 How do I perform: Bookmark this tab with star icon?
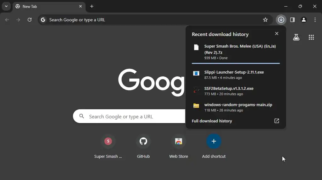tap(265, 20)
